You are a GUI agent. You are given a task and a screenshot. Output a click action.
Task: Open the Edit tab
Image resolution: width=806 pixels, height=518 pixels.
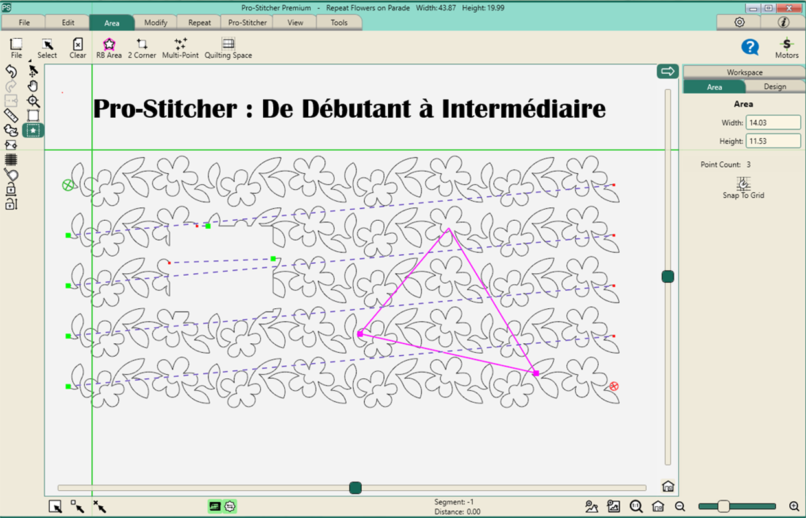68,23
